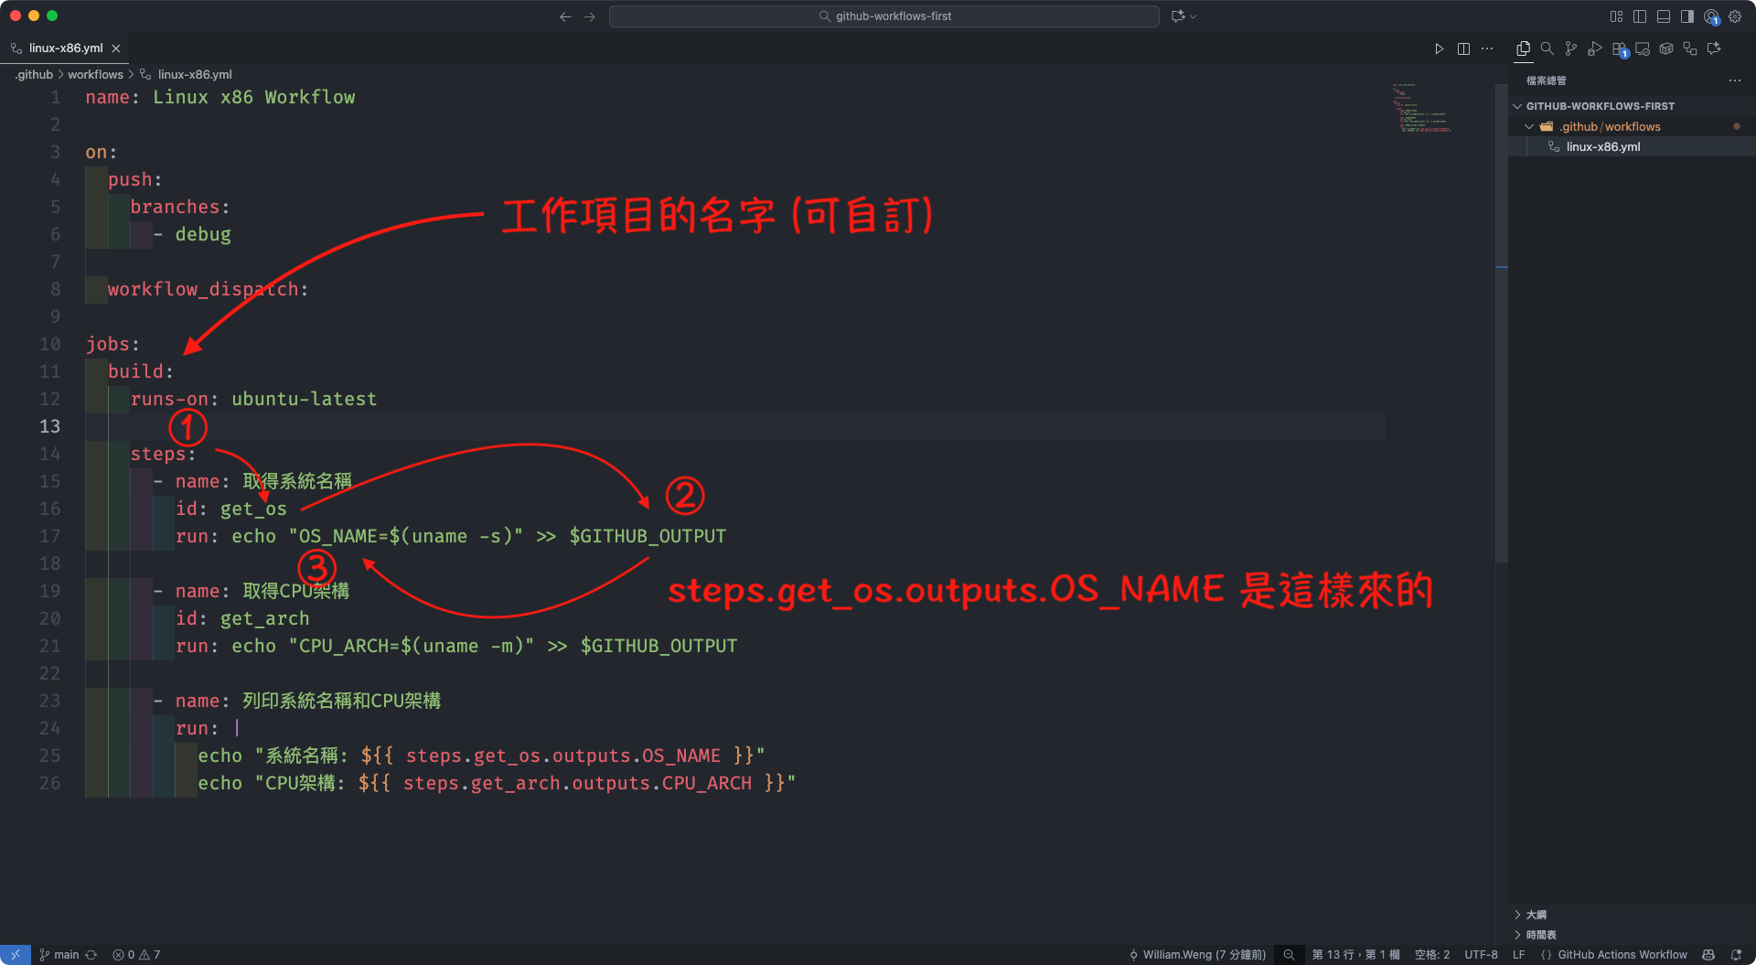Click the Search icon in sidebar header
1756x965 pixels.
(x=1547, y=48)
